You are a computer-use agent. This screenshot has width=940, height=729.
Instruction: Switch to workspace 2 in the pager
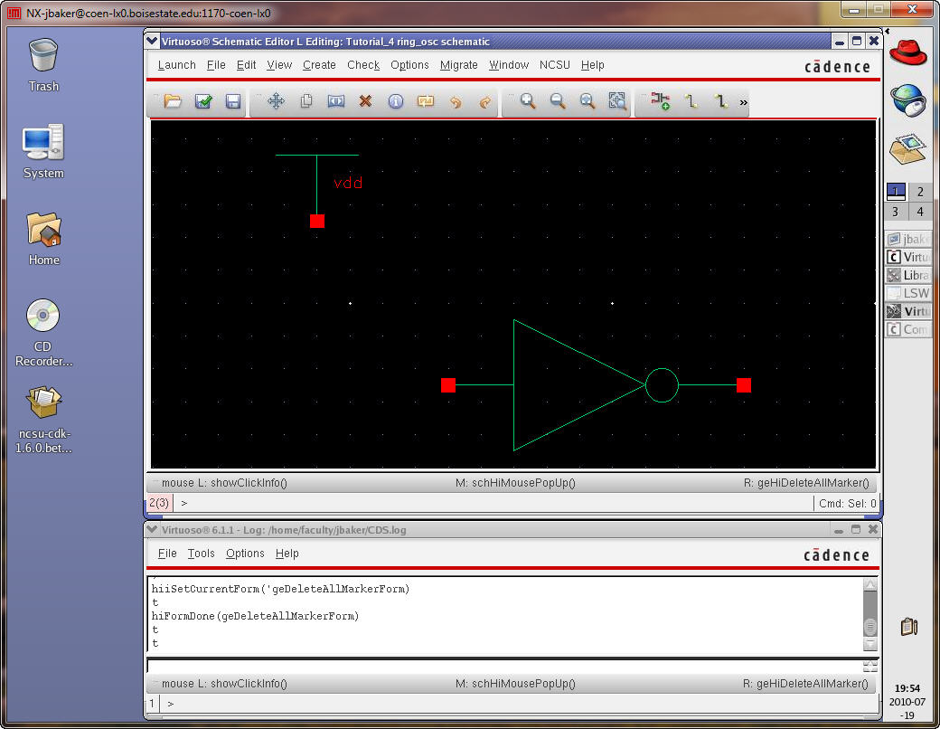pos(920,192)
